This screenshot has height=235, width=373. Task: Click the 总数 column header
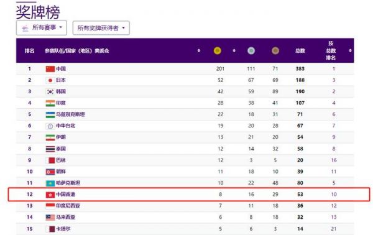click(300, 50)
